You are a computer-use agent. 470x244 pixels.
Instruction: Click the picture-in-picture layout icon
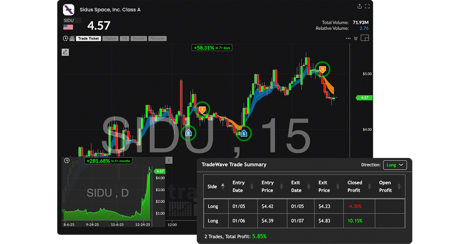click(x=365, y=38)
